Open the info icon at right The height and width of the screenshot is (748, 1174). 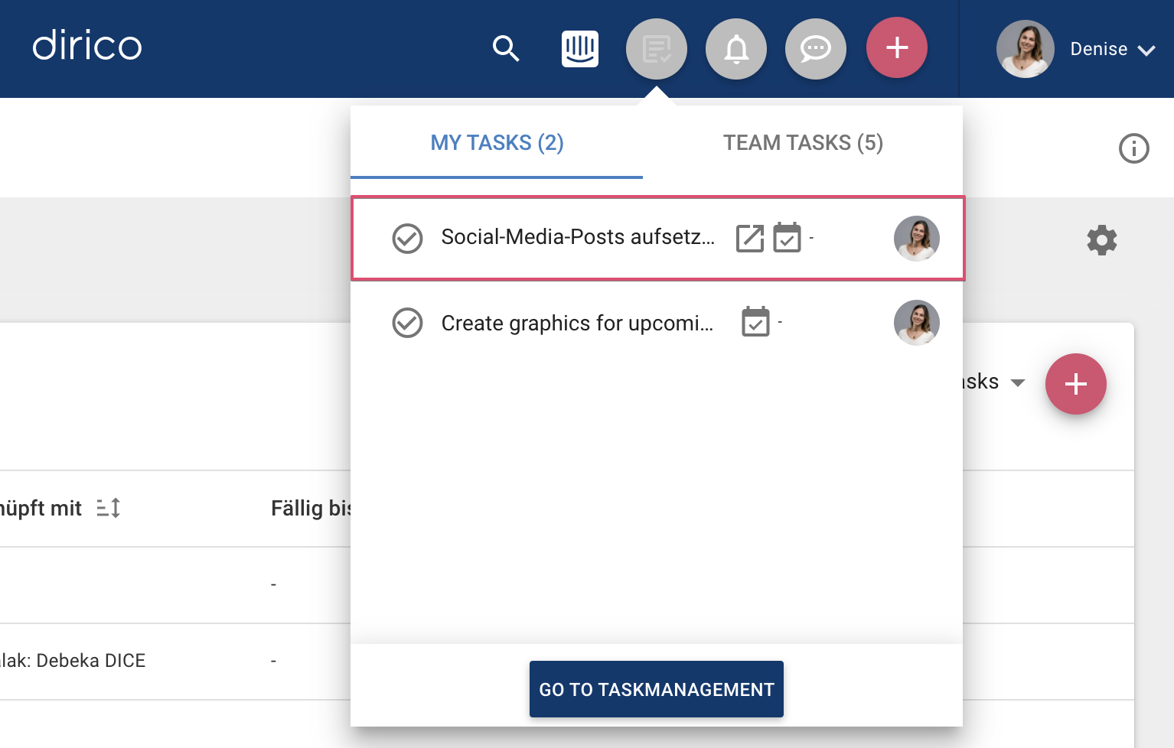(1134, 148)
